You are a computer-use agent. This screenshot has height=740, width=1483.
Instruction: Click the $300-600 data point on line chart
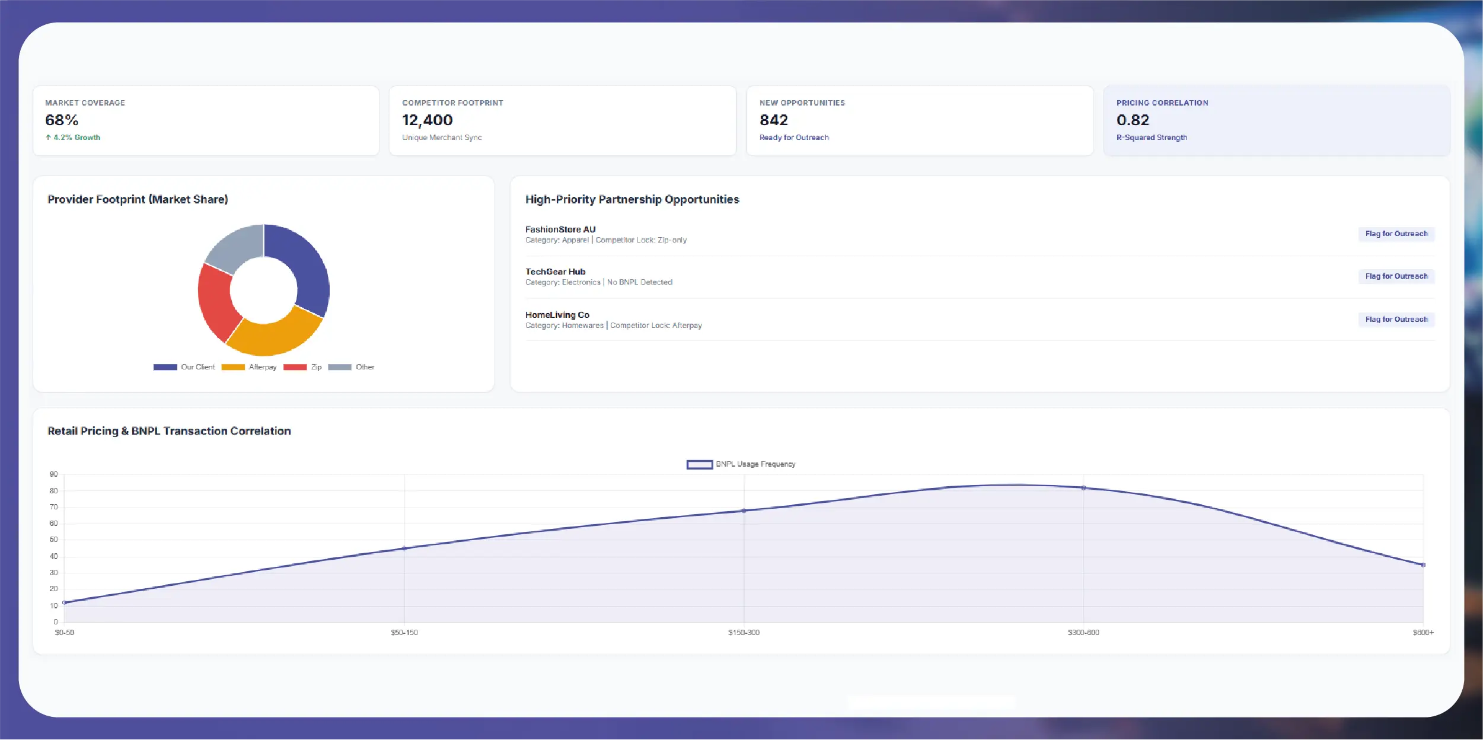point(1083,488)
